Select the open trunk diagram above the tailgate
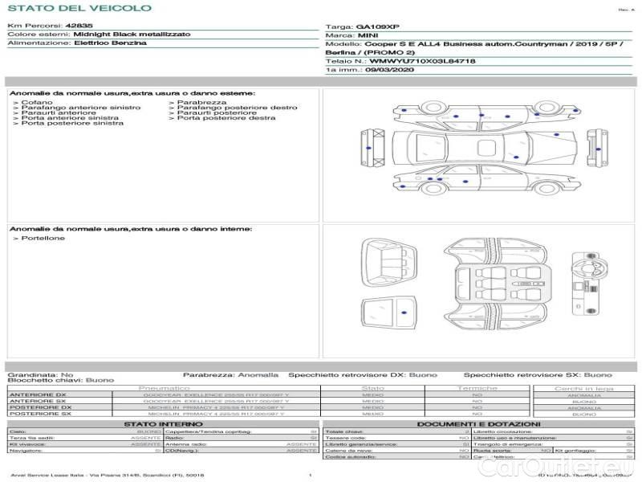642x482 pixels. pyautogui.click(x=388, y=263)
